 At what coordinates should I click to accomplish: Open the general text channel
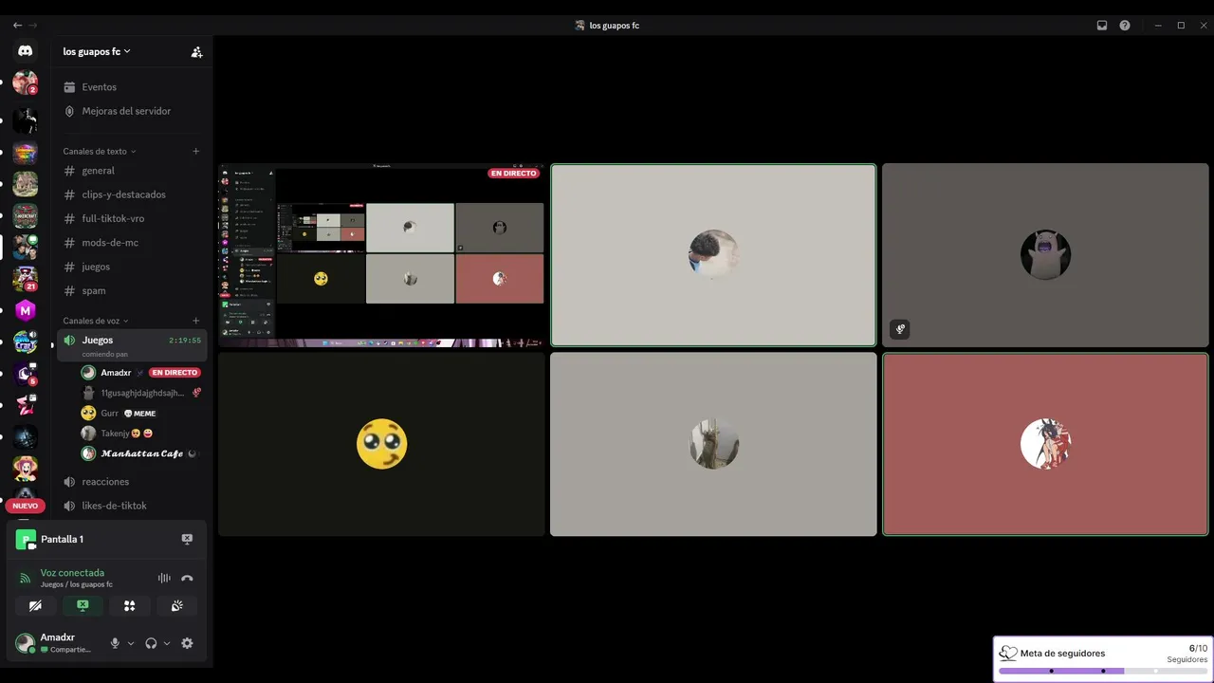(x=132, y=171)
